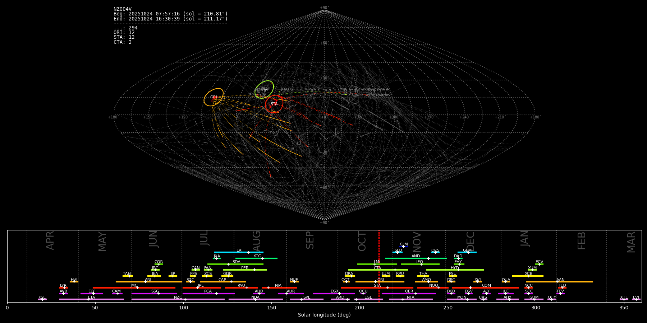Click the +60 latitude label on map

(324, 43)
